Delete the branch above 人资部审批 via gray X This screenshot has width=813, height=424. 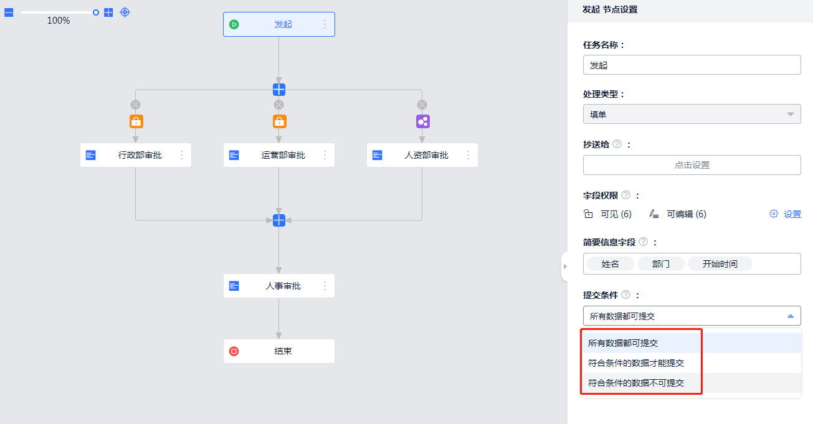tap(422, 105)
